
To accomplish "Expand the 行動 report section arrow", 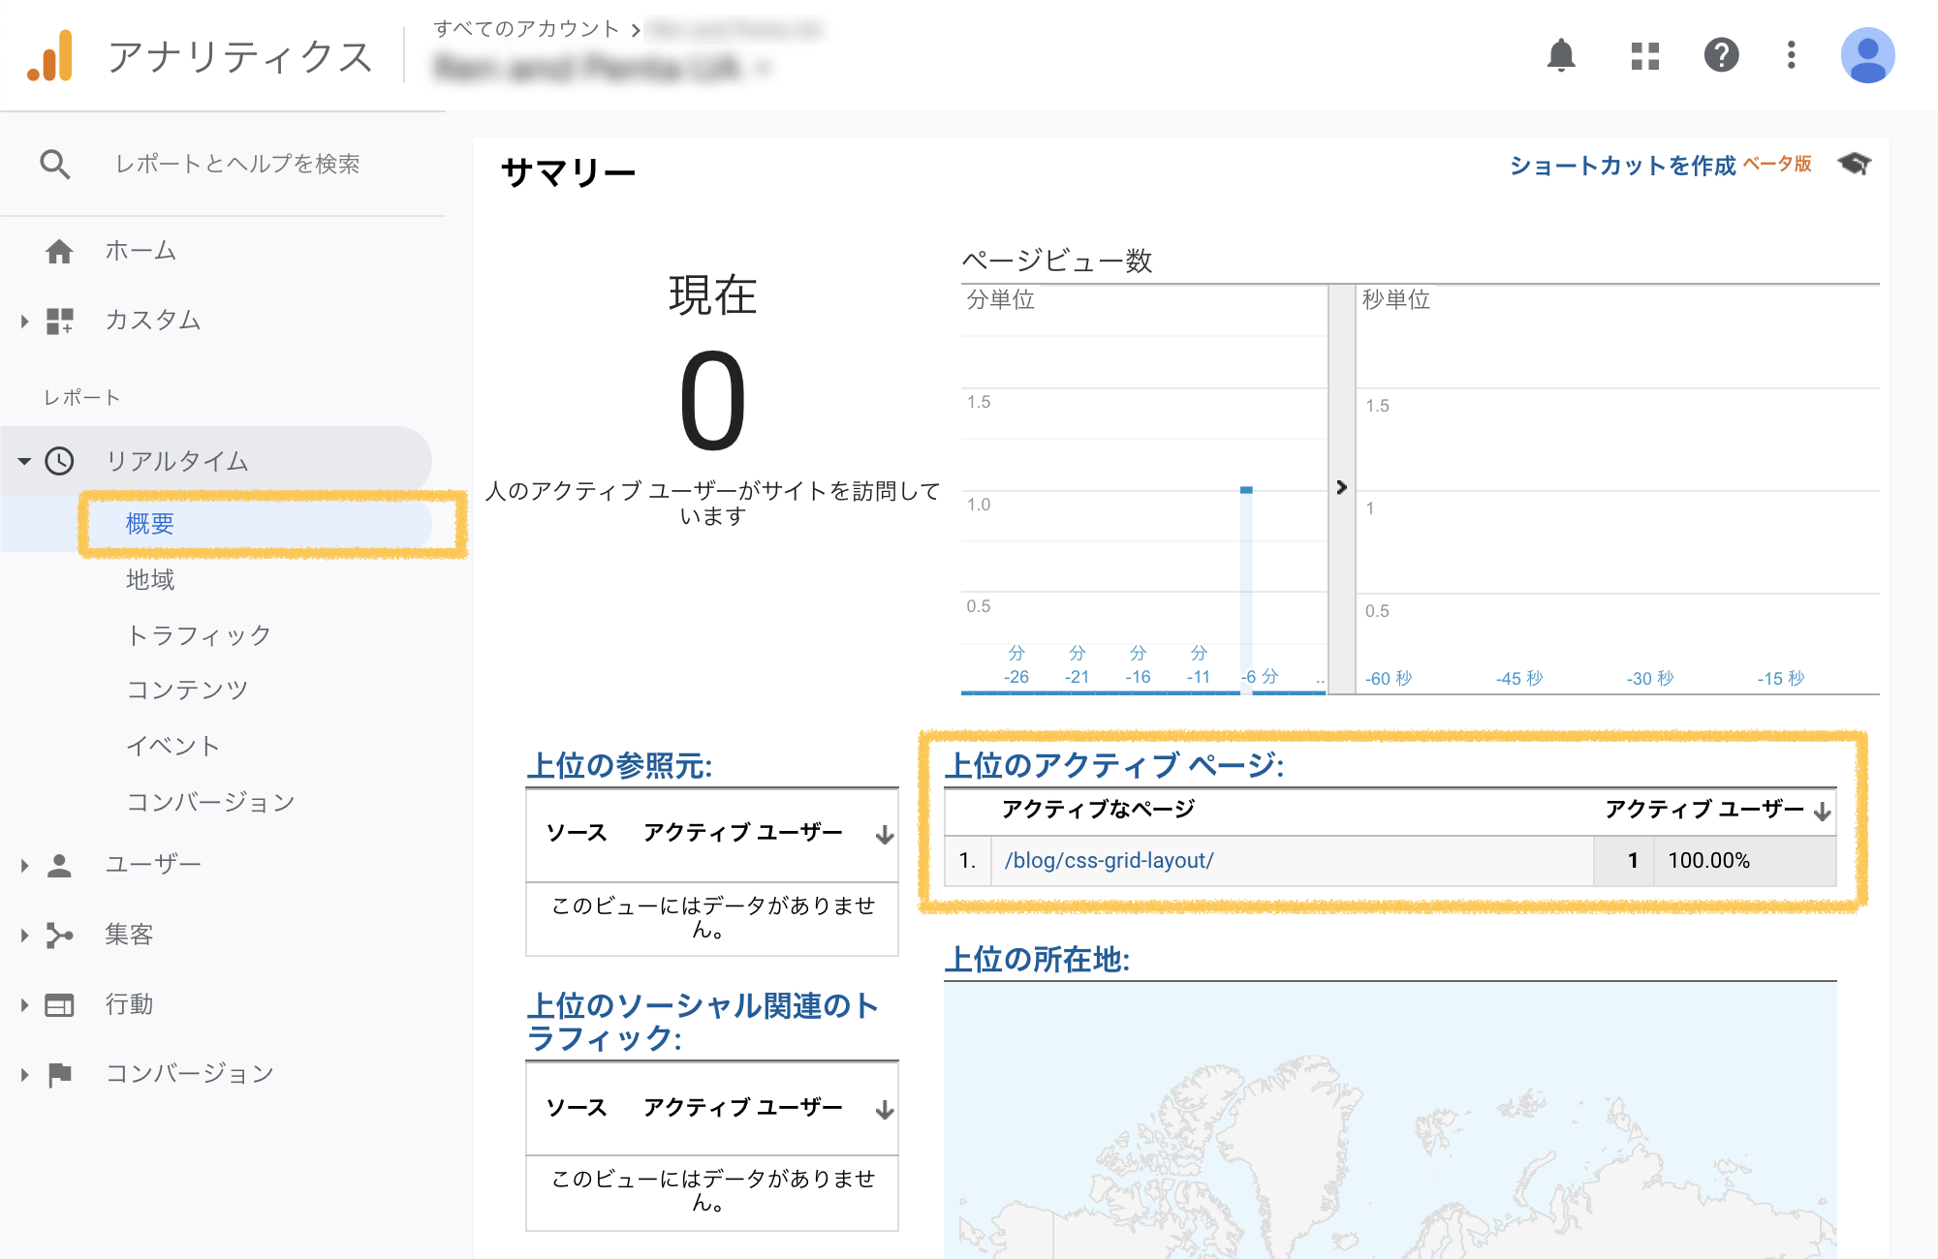I will tap(24, 1005).
